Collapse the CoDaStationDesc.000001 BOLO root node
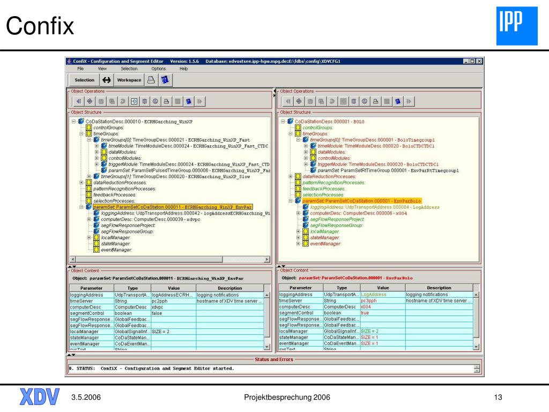 pos(283,122)
